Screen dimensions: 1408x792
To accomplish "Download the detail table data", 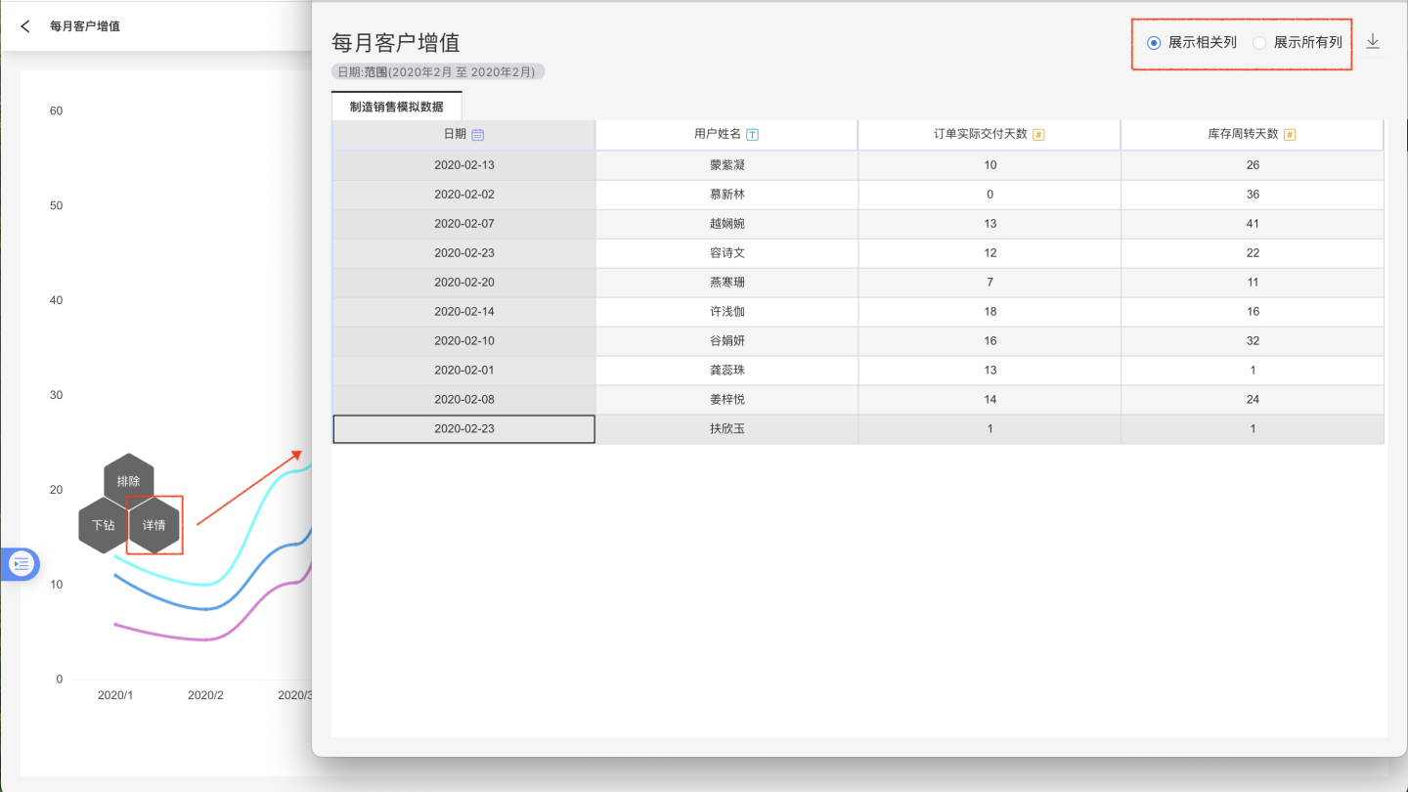I will click(x=1373, y=42).
